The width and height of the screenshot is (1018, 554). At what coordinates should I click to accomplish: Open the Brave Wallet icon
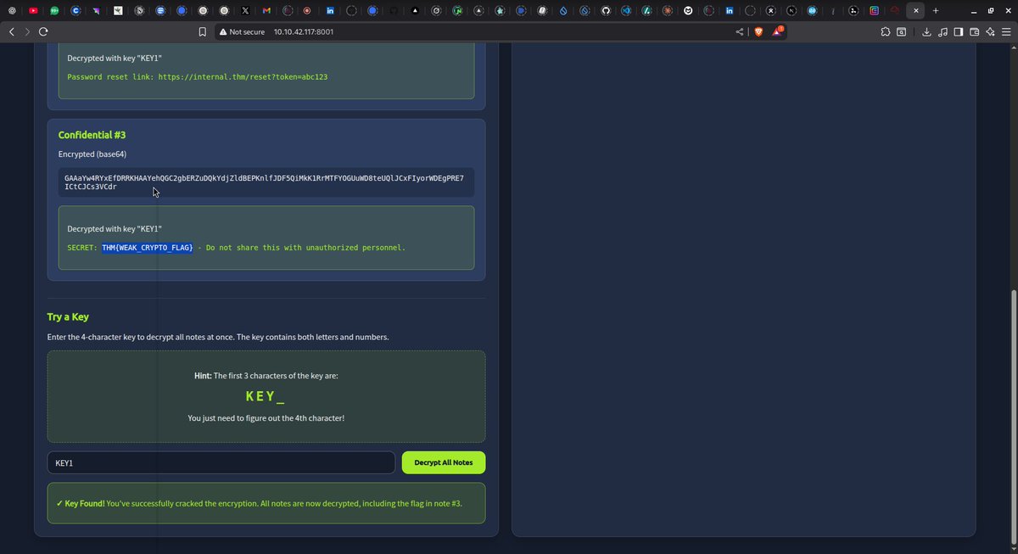point(975,31)
